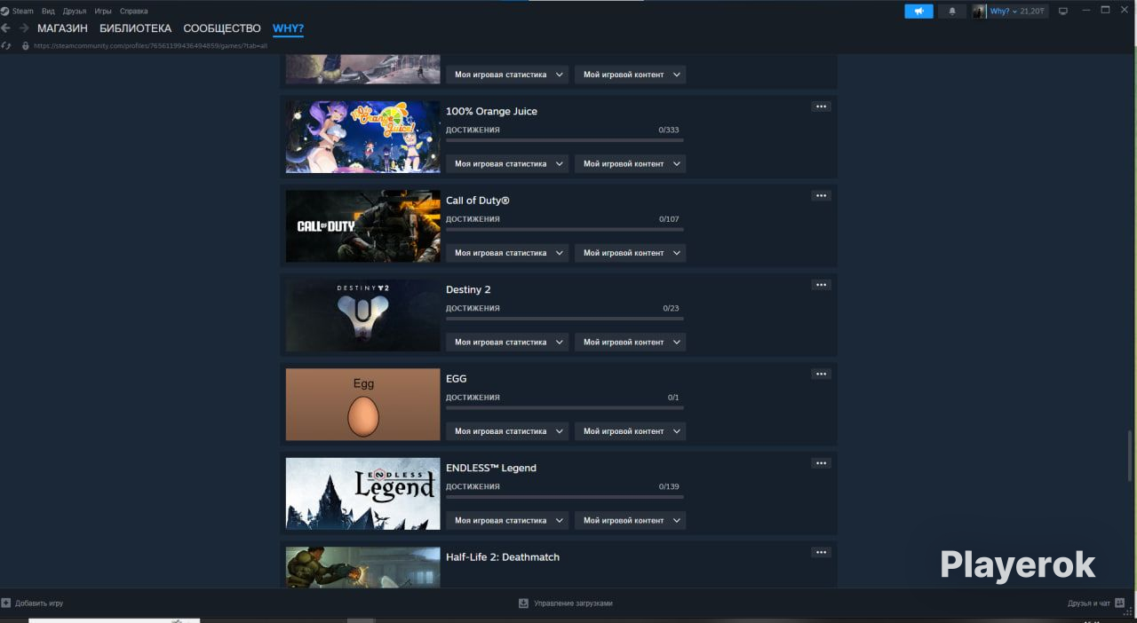
Task: Switch to БИБЛИОТЕКА tab
Action: 135,28
